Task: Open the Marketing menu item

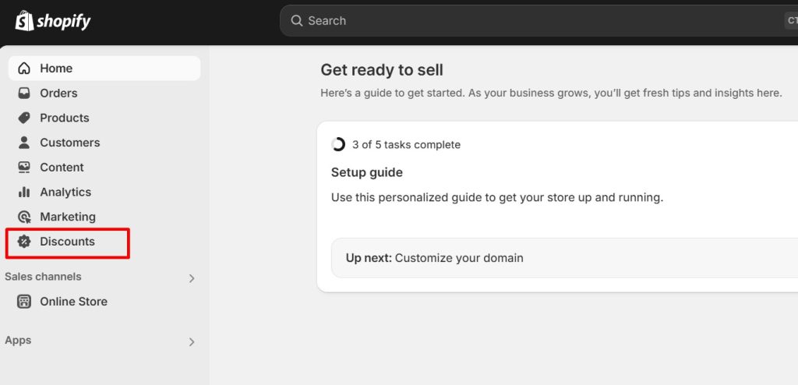Action: (68, 217)
